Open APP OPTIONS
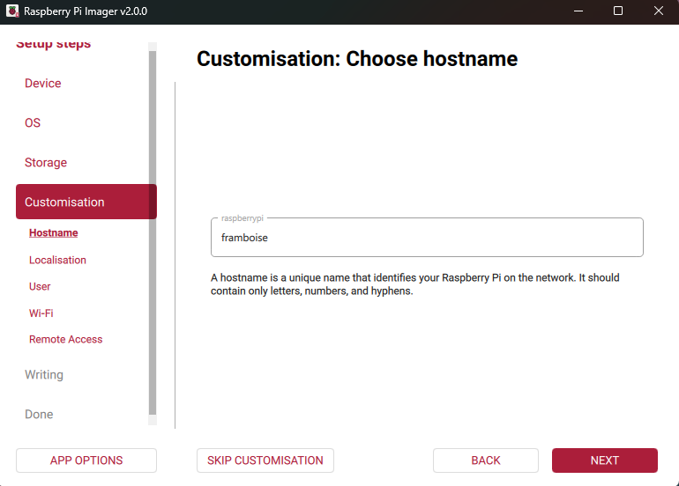 point(86,460)
